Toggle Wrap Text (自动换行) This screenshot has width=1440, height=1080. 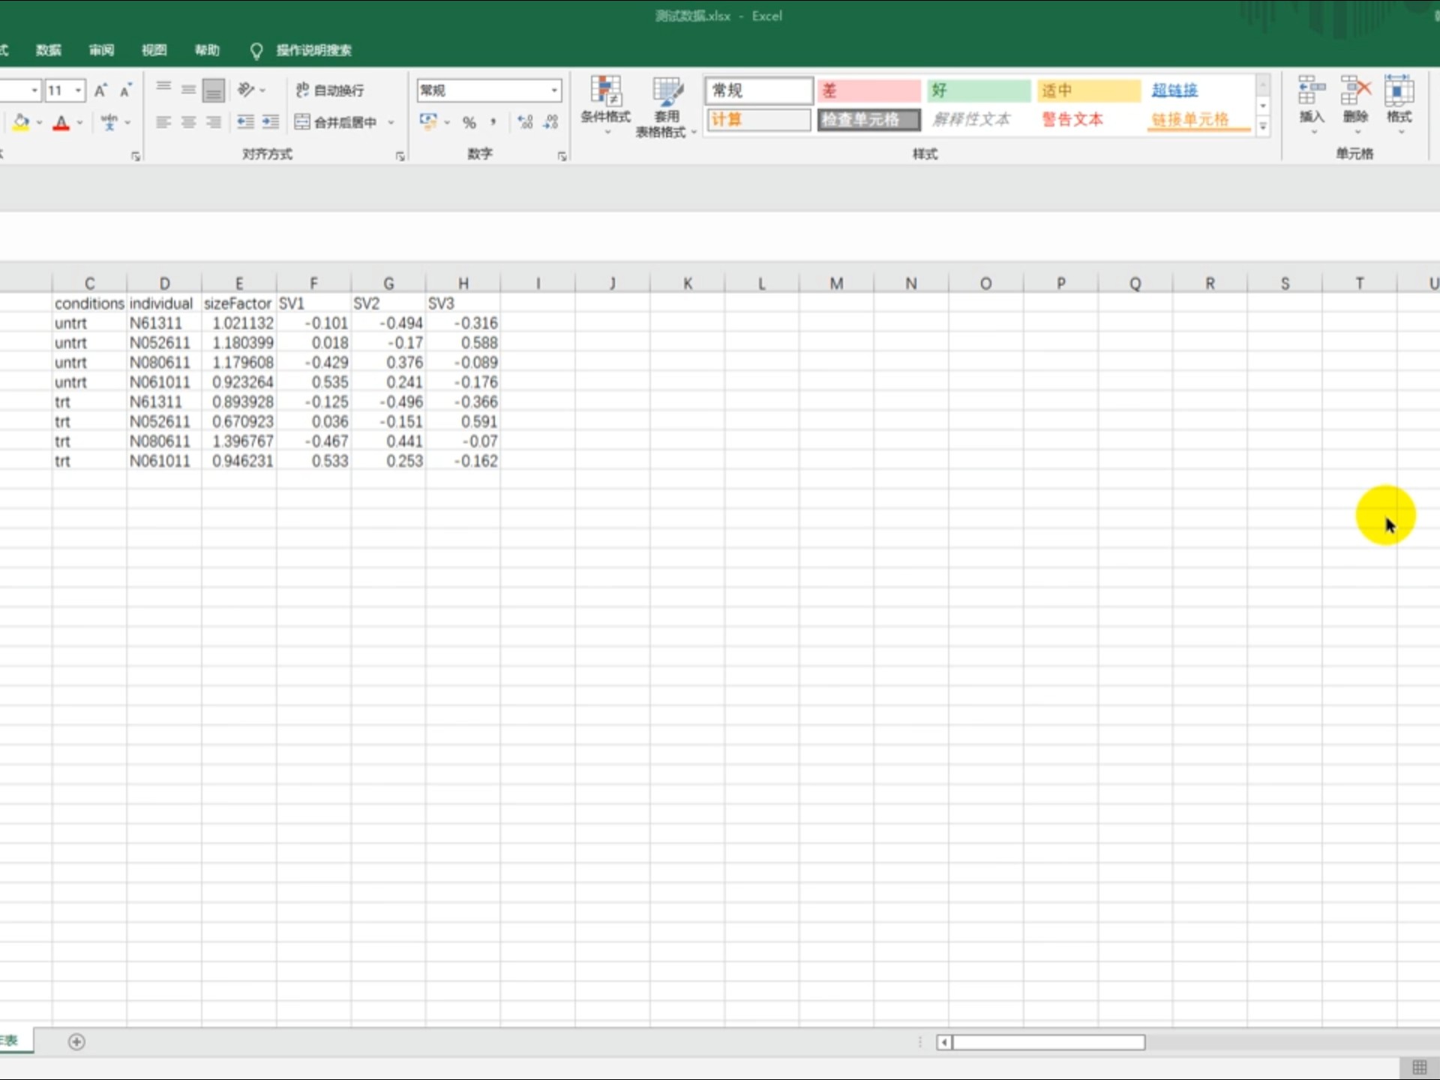[330, 90]
